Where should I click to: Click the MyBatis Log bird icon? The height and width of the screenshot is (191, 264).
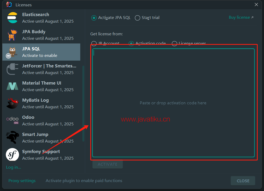(x=12, y=104)
